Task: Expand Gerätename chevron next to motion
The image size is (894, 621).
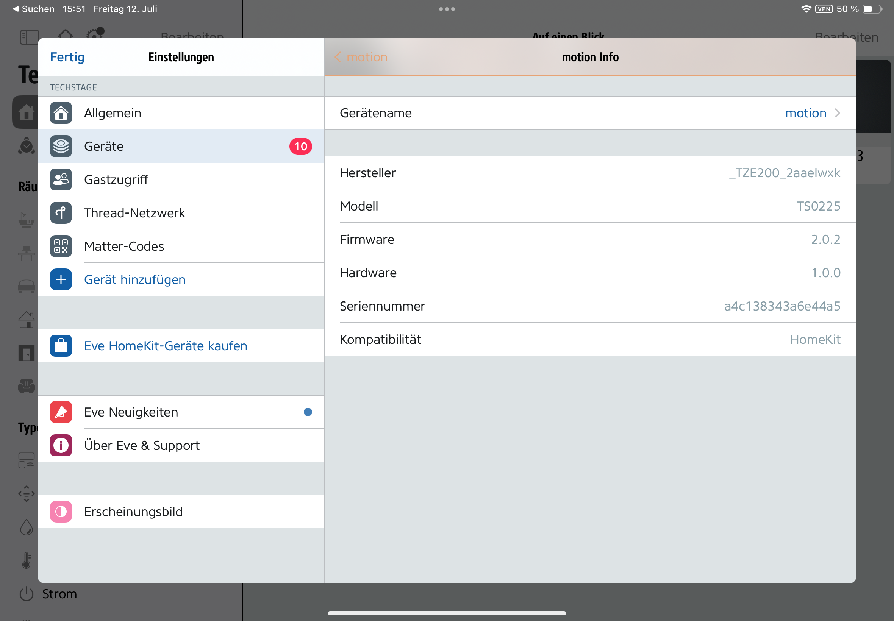Action: 838,113
